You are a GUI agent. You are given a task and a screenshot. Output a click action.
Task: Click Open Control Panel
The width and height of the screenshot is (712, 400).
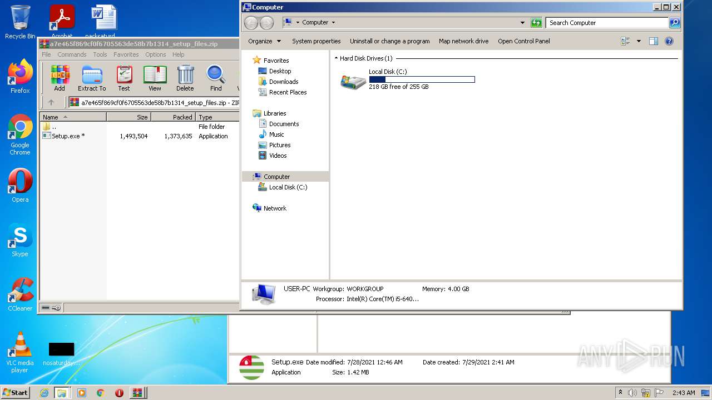[x=524, y=41]
